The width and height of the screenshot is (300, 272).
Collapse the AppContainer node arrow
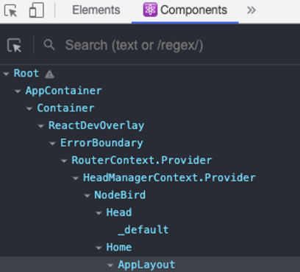[18, 91]
